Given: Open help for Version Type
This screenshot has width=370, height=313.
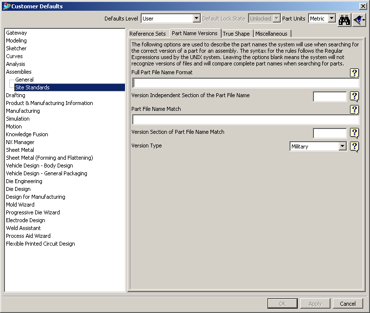Looking at the screenshot, I should (354, 146).
